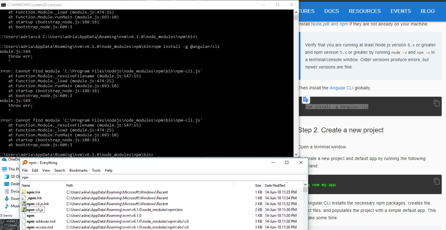Screen dimensions: 446x230
Task: Select the npm-cli.js file name in results
Action: (x=35, y=210)
